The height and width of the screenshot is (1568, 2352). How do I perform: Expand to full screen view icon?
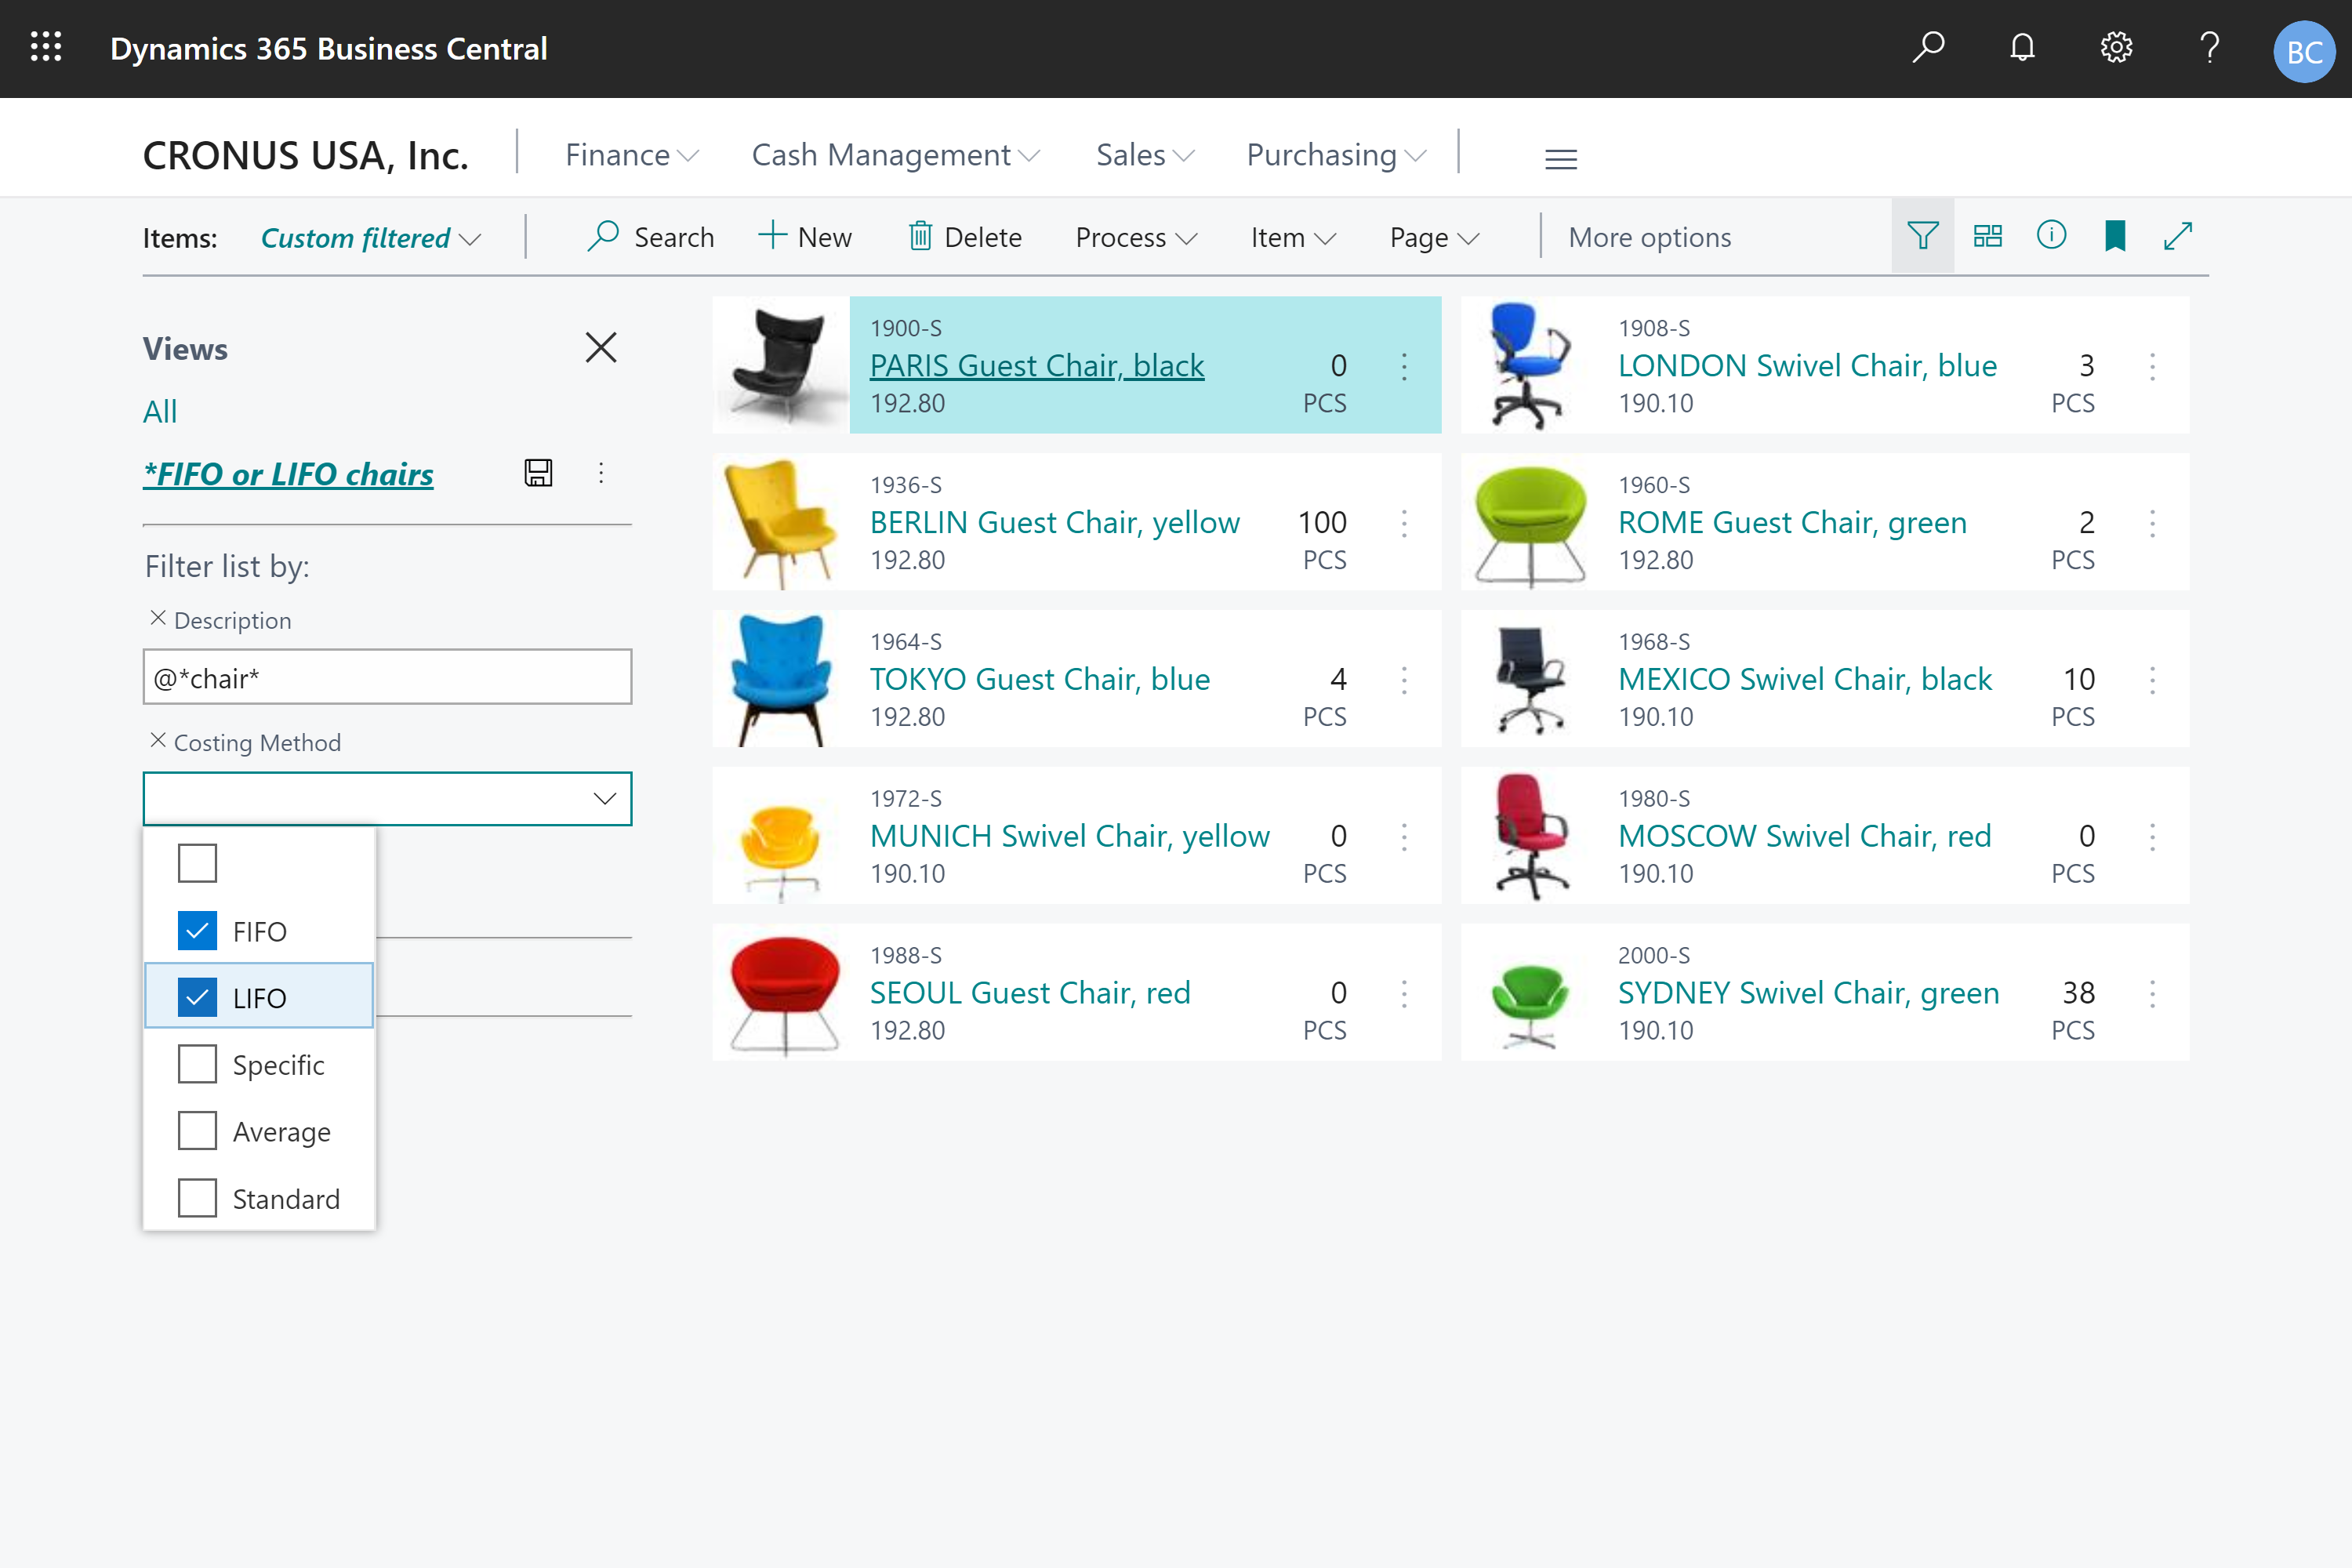coord(2179,236)
